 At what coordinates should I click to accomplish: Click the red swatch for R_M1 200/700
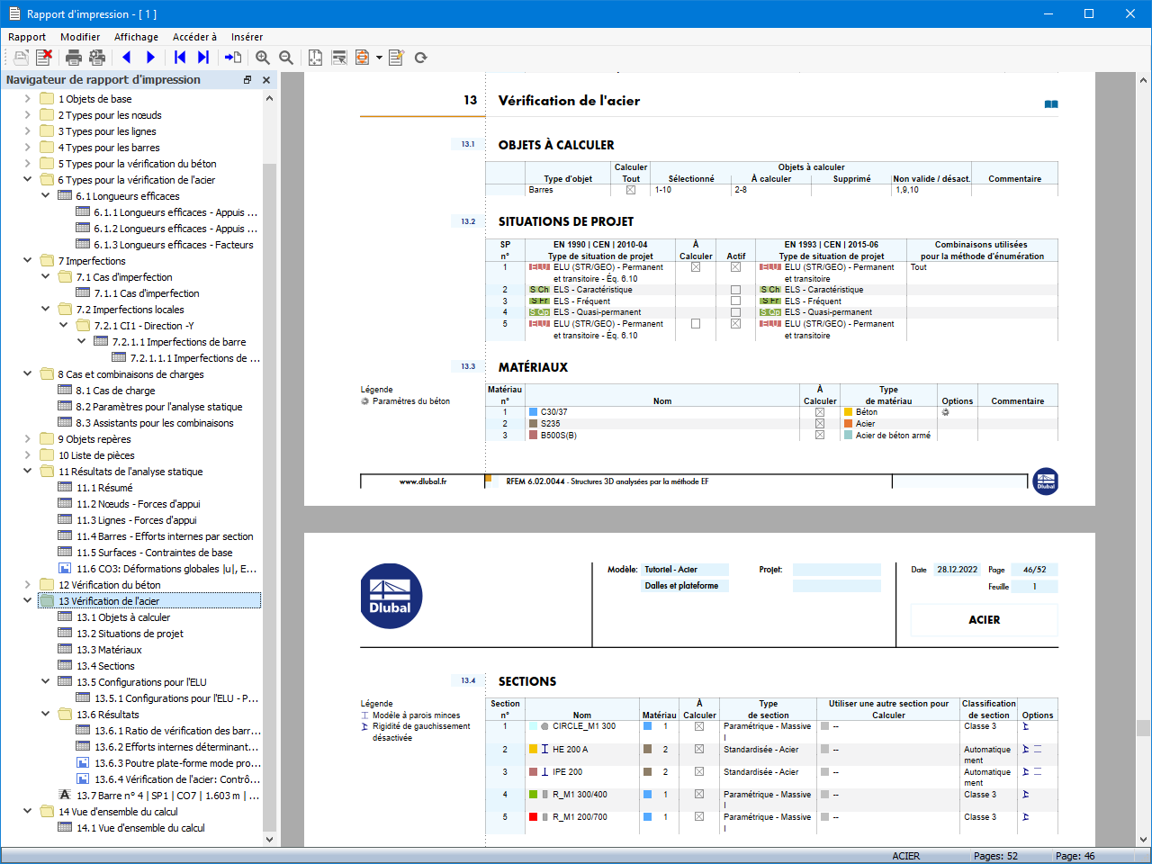point(534,817)
